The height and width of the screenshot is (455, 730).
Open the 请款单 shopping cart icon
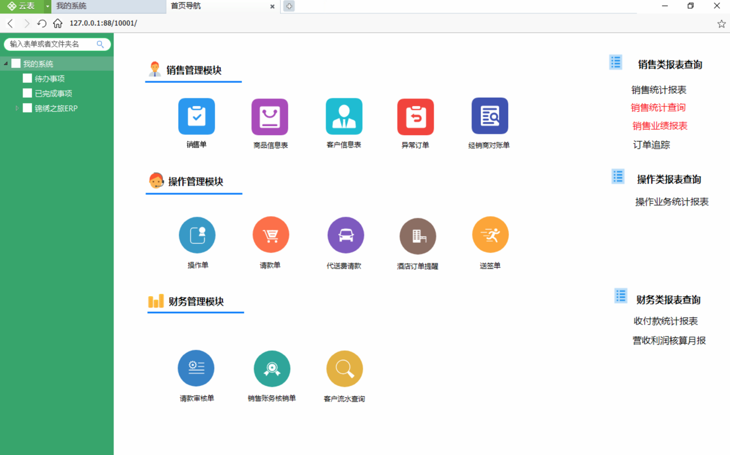pyautogui.click(x=271, y=235)
